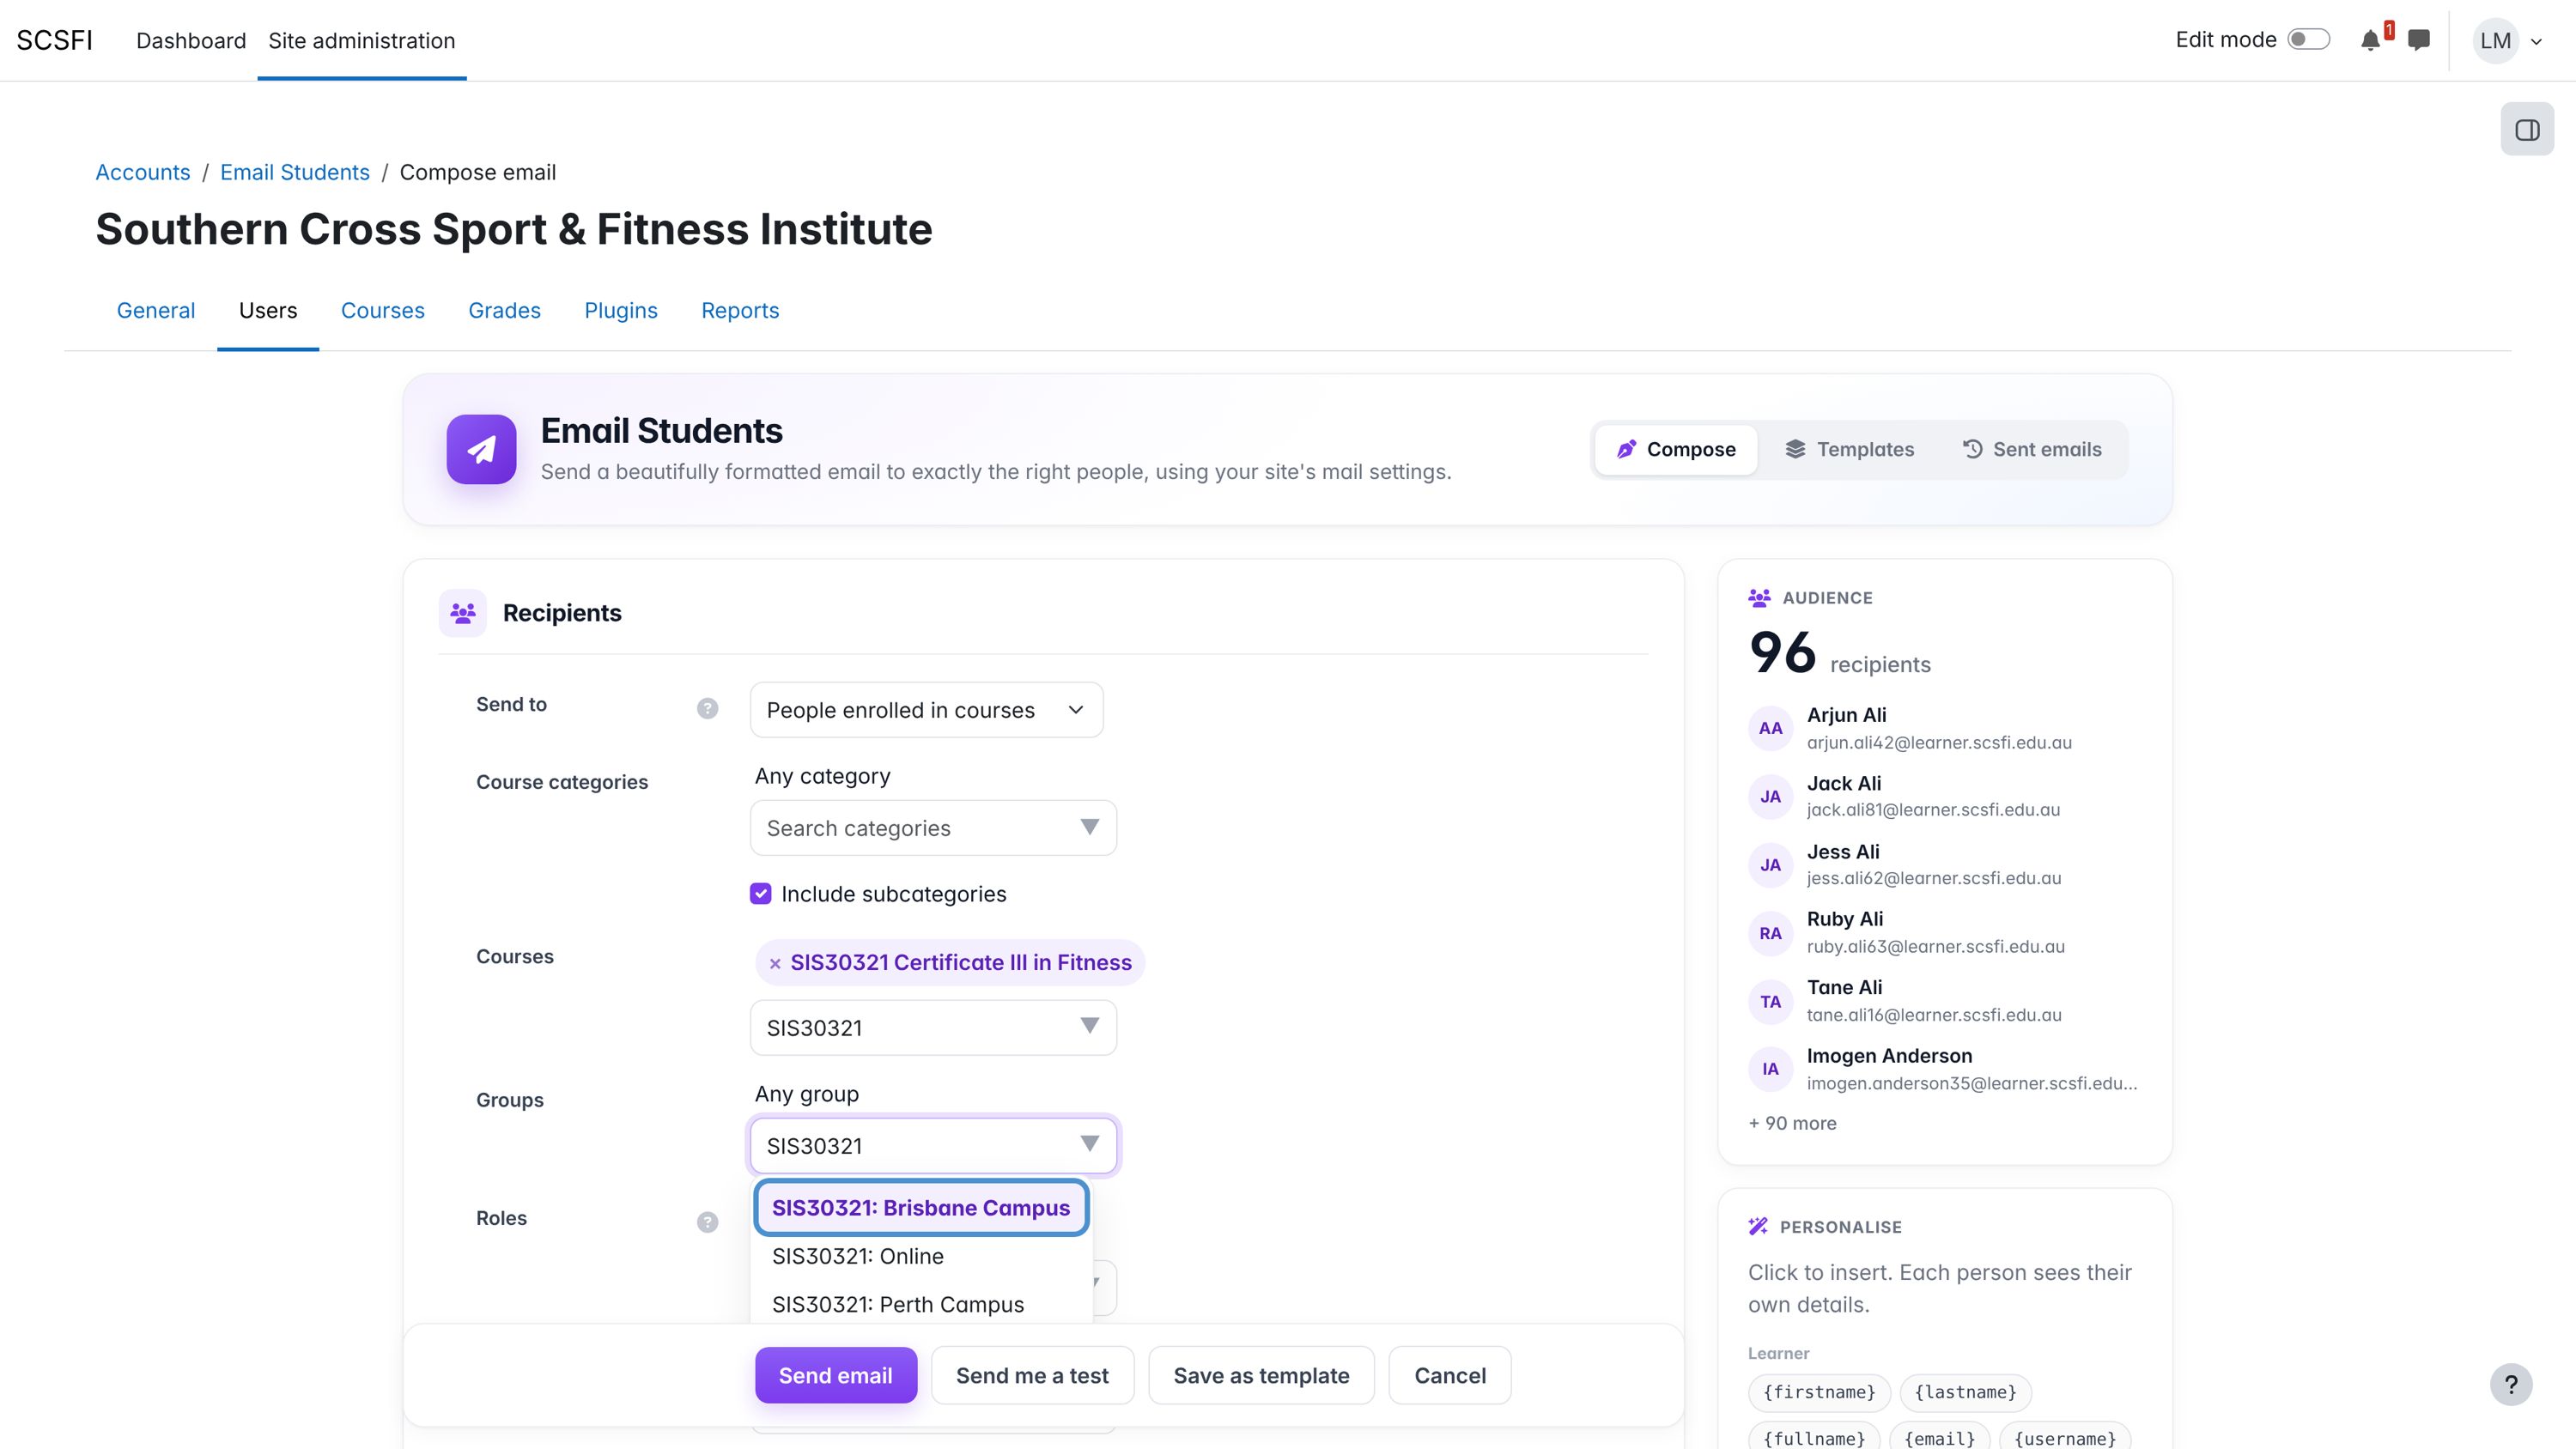
Task: Click the Audience people icon
Action: pos(1759,598)
